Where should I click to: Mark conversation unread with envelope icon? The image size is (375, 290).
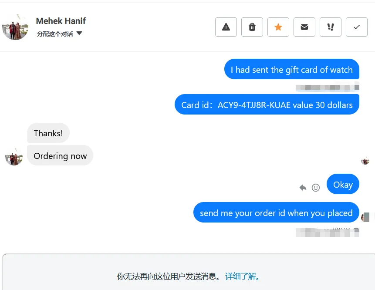coord(304,27)
